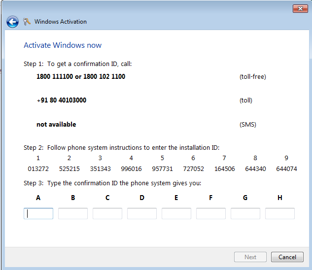Place cursor in confirmation field E
312x270 pixels.
(176, 213)
